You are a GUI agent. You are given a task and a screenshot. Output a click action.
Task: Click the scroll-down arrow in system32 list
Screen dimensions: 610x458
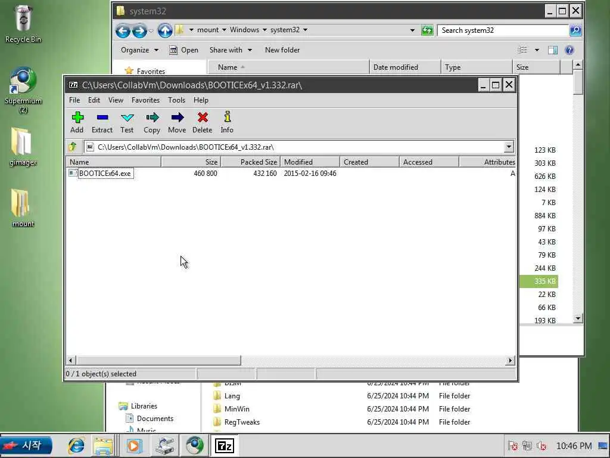[578, 318]
